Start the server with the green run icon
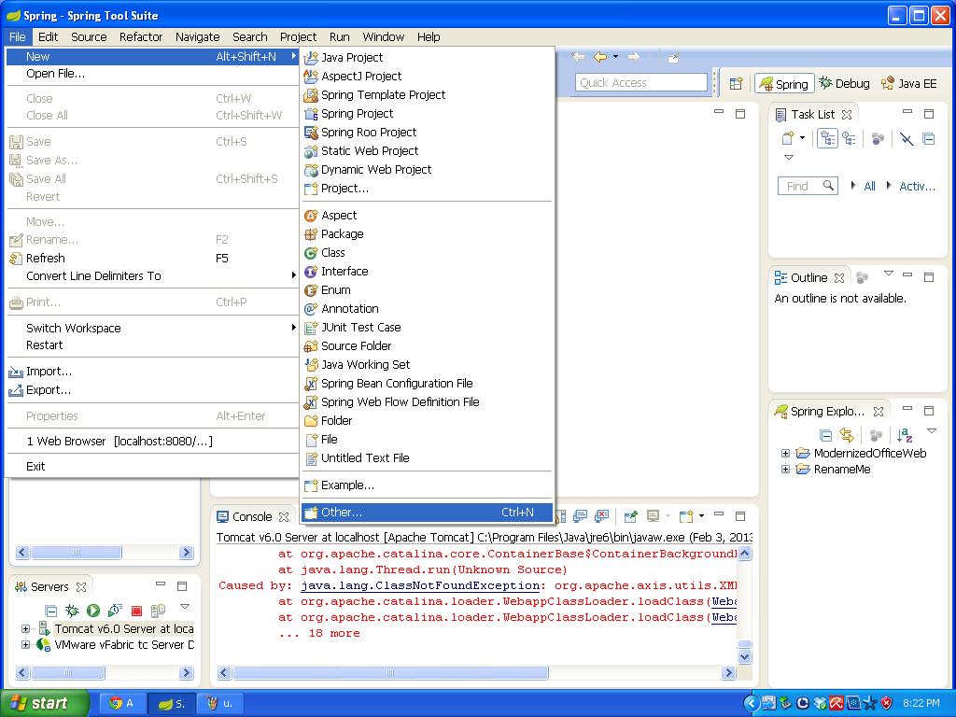Image resolution: width=956 pixels, height=717 pixels. (93, 611)
